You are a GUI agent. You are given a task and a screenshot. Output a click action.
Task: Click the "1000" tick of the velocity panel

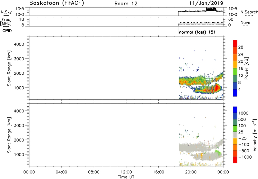19,154
